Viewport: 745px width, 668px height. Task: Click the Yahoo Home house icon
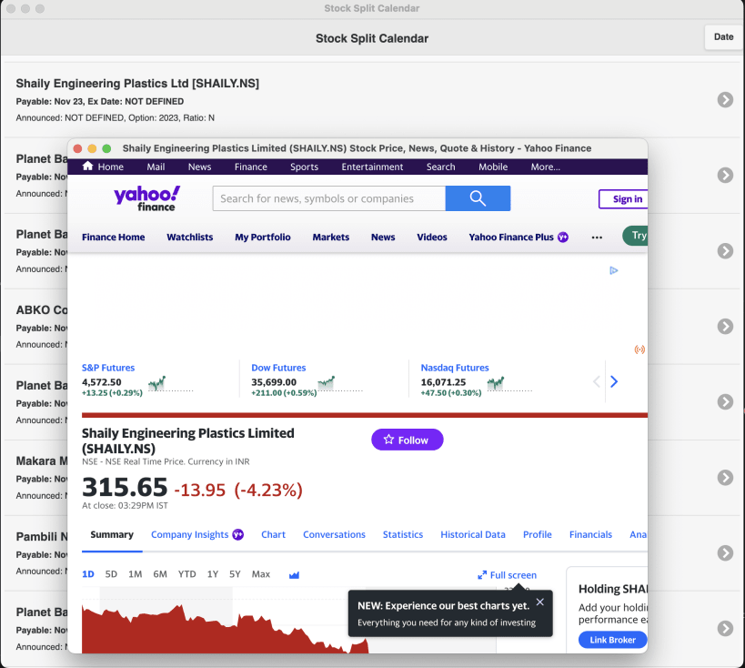click(x=88, y=166)
